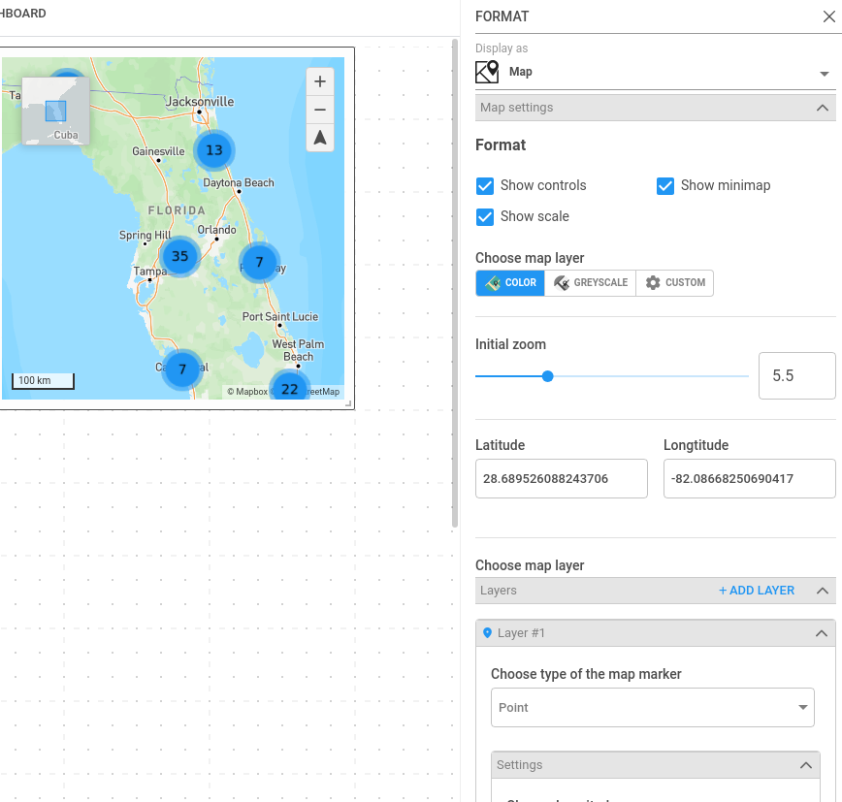Viewport: 842px width, 802px height.
Task: Uncheck the Show controls checkbox
Action: point(484,185)
